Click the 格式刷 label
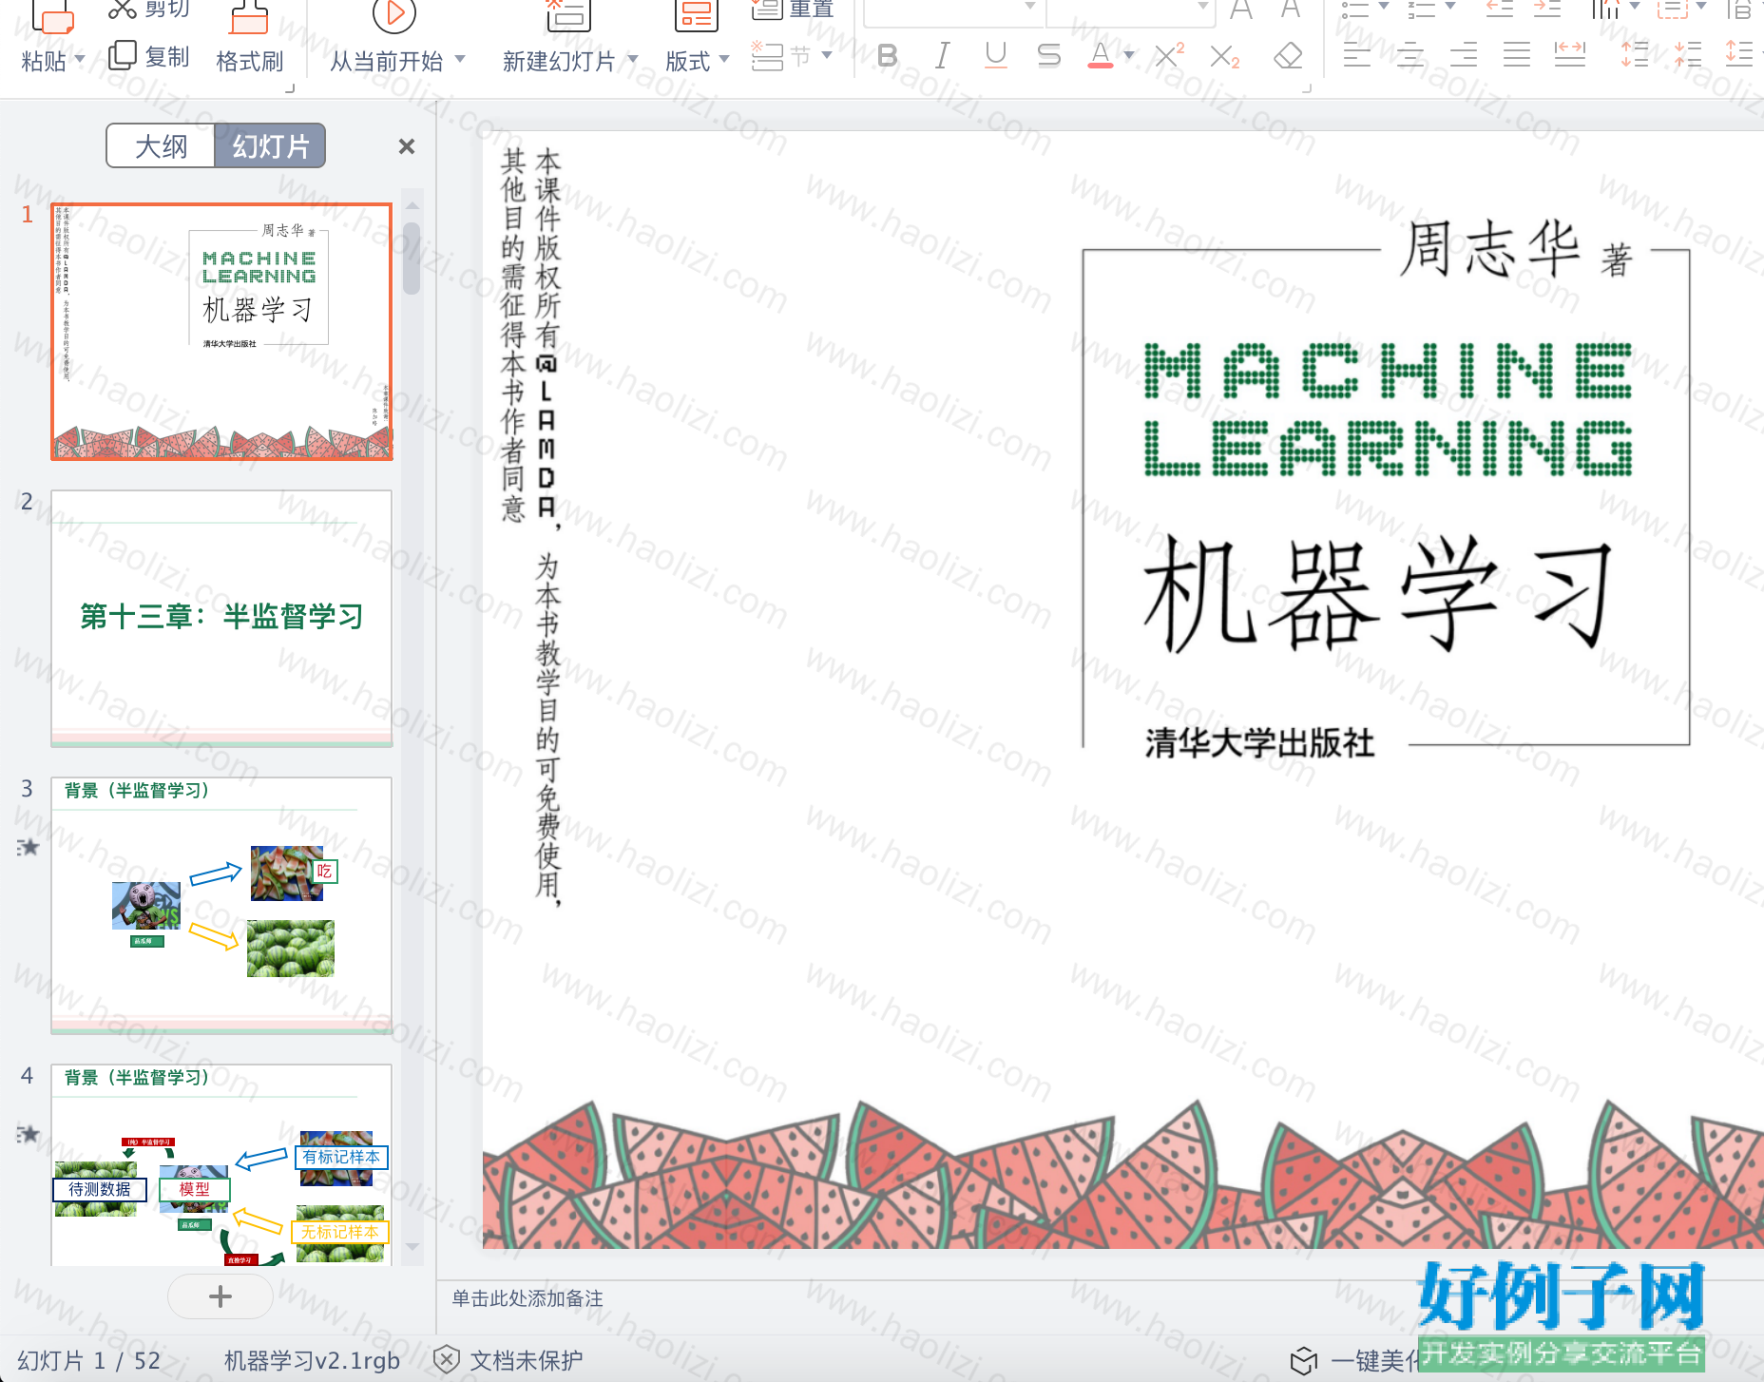Viewport: 1764px width, 1382px height. [x=250, y=62]
